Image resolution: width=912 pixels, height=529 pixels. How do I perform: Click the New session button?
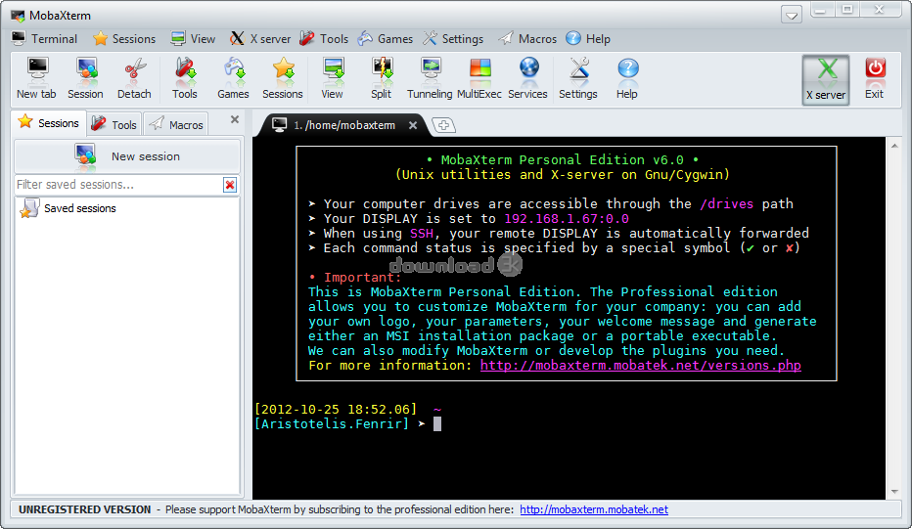point(127,156)
